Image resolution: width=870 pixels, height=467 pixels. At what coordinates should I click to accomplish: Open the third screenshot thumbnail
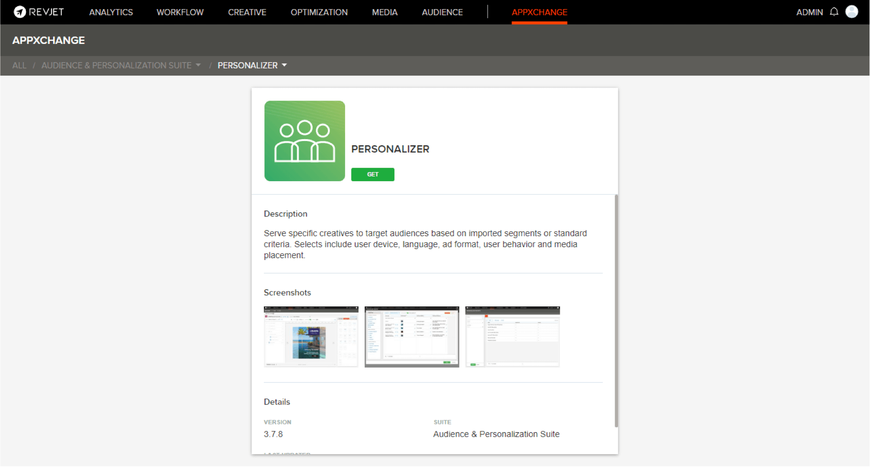512,337
